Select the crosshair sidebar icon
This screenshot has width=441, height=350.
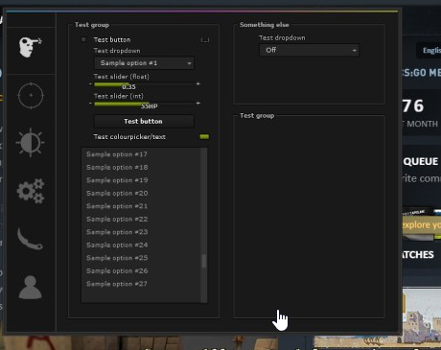pos(31,96)
